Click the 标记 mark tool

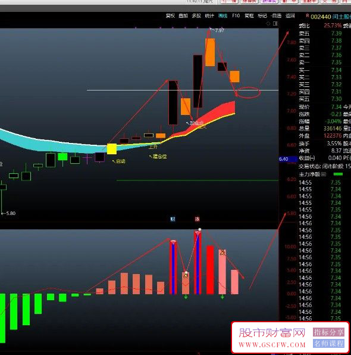tap(262, 15)
